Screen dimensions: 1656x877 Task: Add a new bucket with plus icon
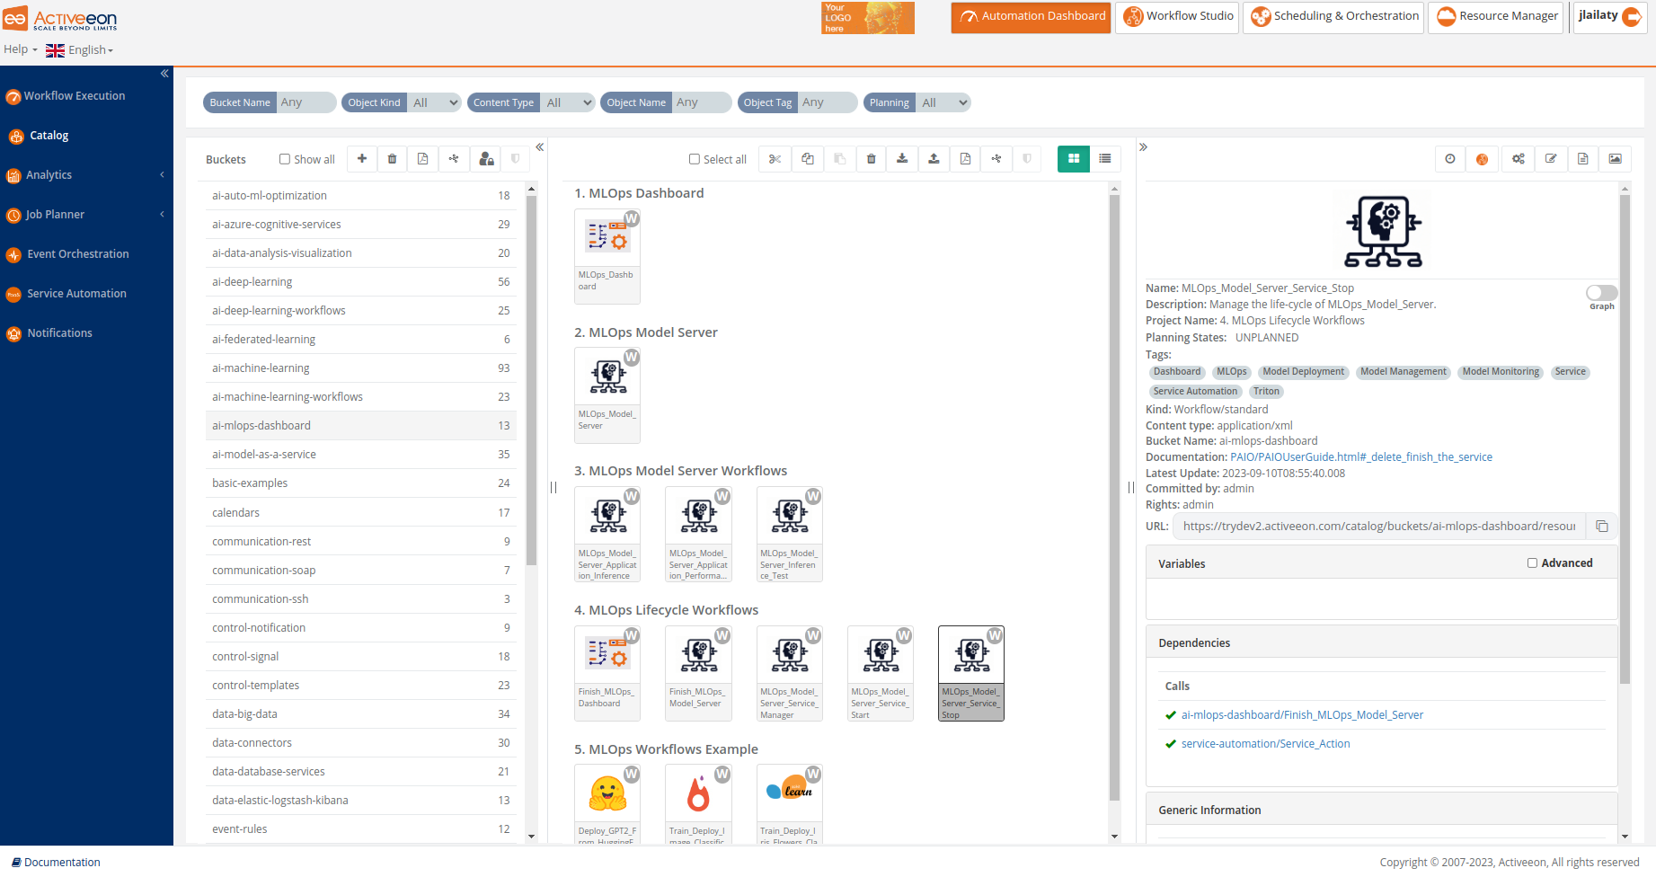click(x=362, y=159)
